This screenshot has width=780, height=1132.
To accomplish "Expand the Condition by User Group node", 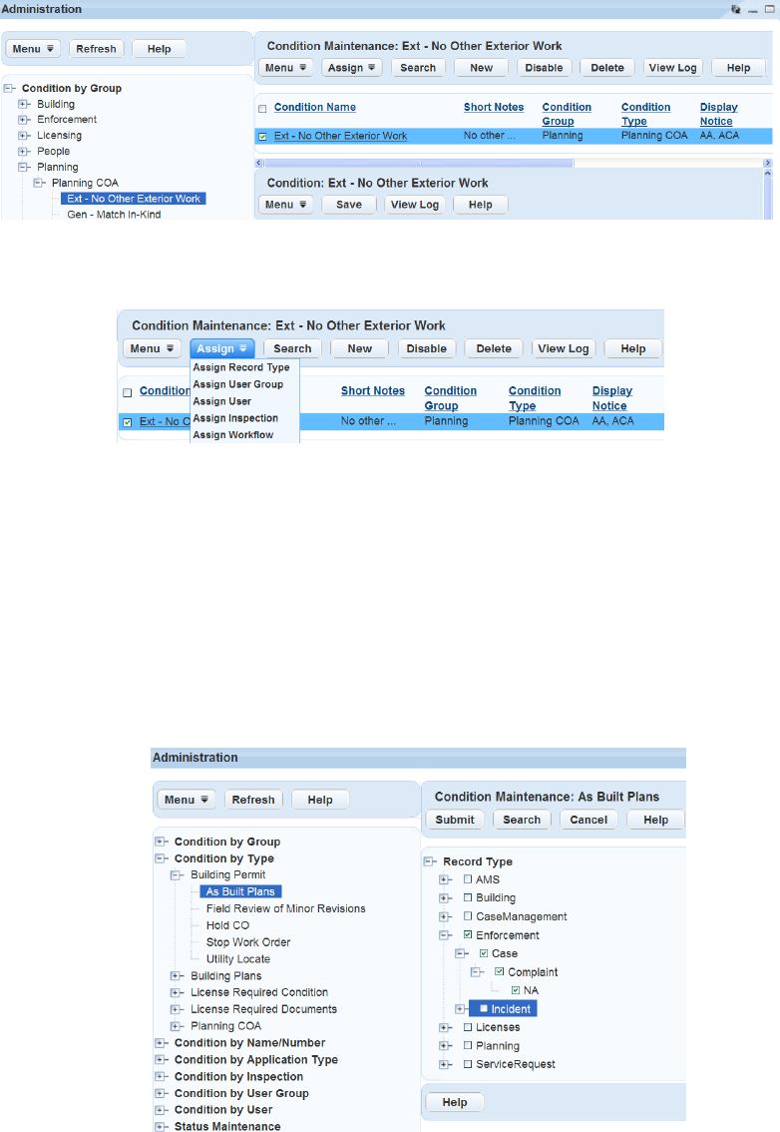I will (x=161, y=1093).
